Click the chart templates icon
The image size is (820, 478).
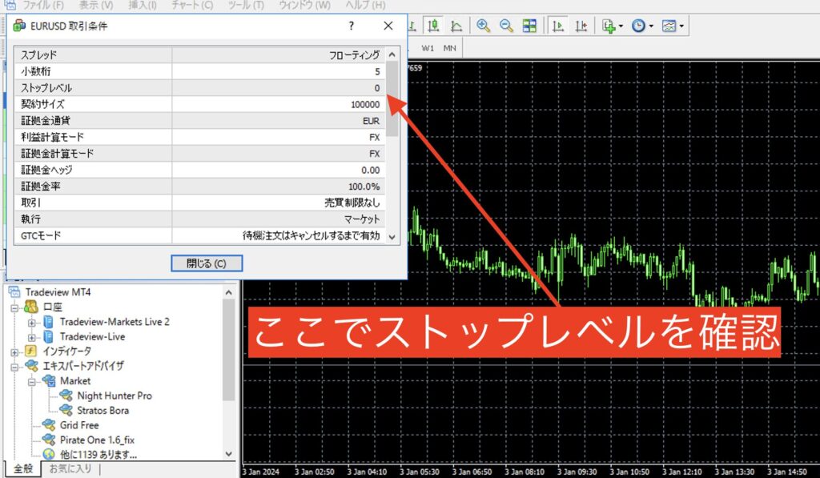[669, 26]
